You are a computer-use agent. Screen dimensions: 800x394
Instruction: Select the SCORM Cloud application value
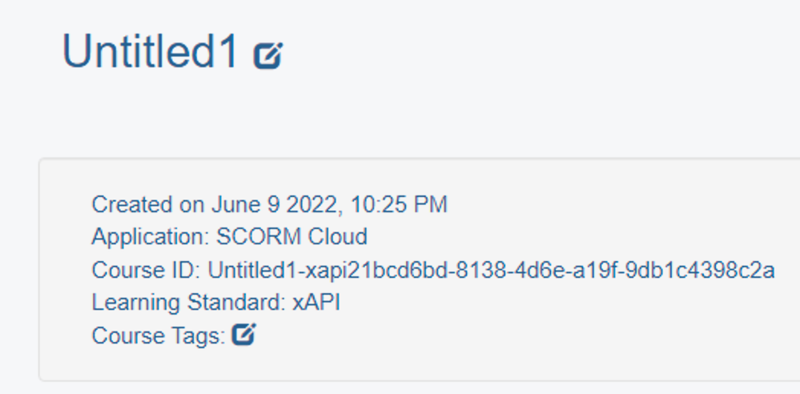click(x=291, y=237)
